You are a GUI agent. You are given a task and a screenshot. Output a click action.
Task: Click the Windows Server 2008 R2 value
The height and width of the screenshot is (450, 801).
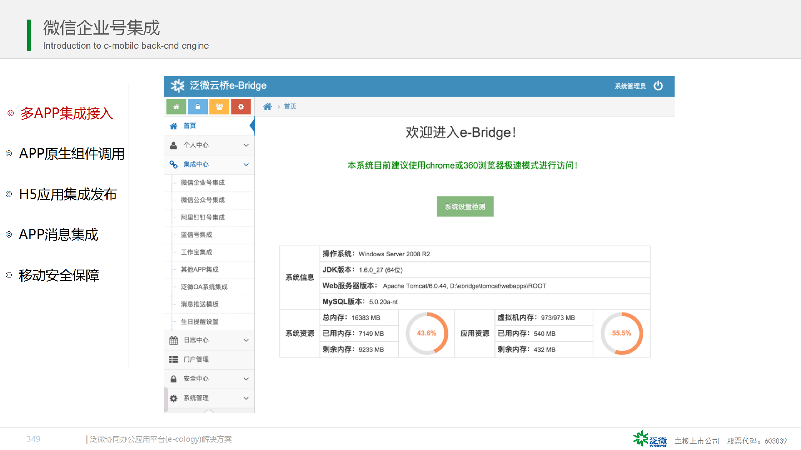(394, 254)
